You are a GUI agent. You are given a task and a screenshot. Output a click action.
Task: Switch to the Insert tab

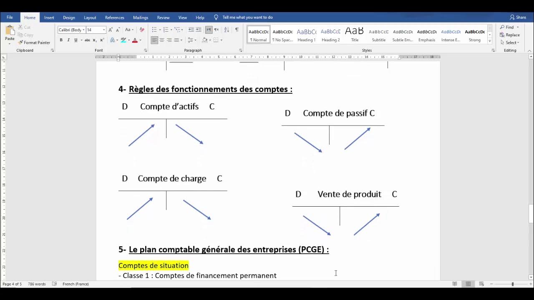tap(49, 17)
